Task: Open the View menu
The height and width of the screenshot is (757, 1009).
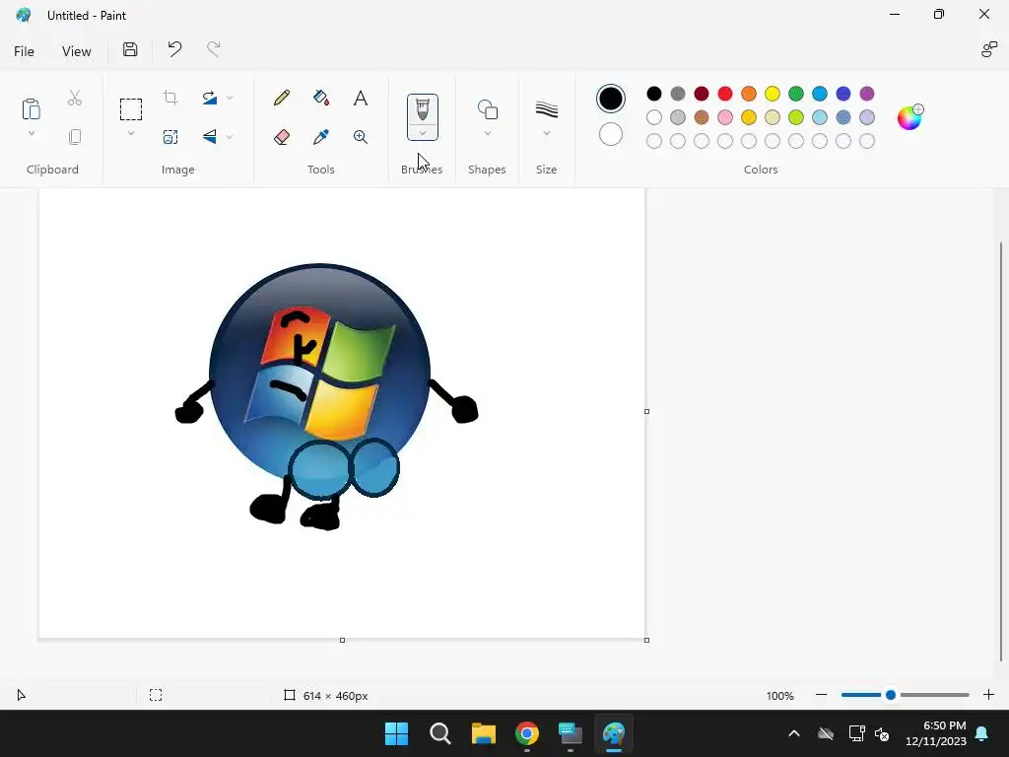Action: [x=76, y=51]
